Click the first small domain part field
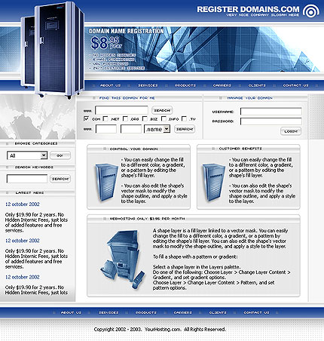This screenshot has width=324, height=341. click(x=106, y=129)
